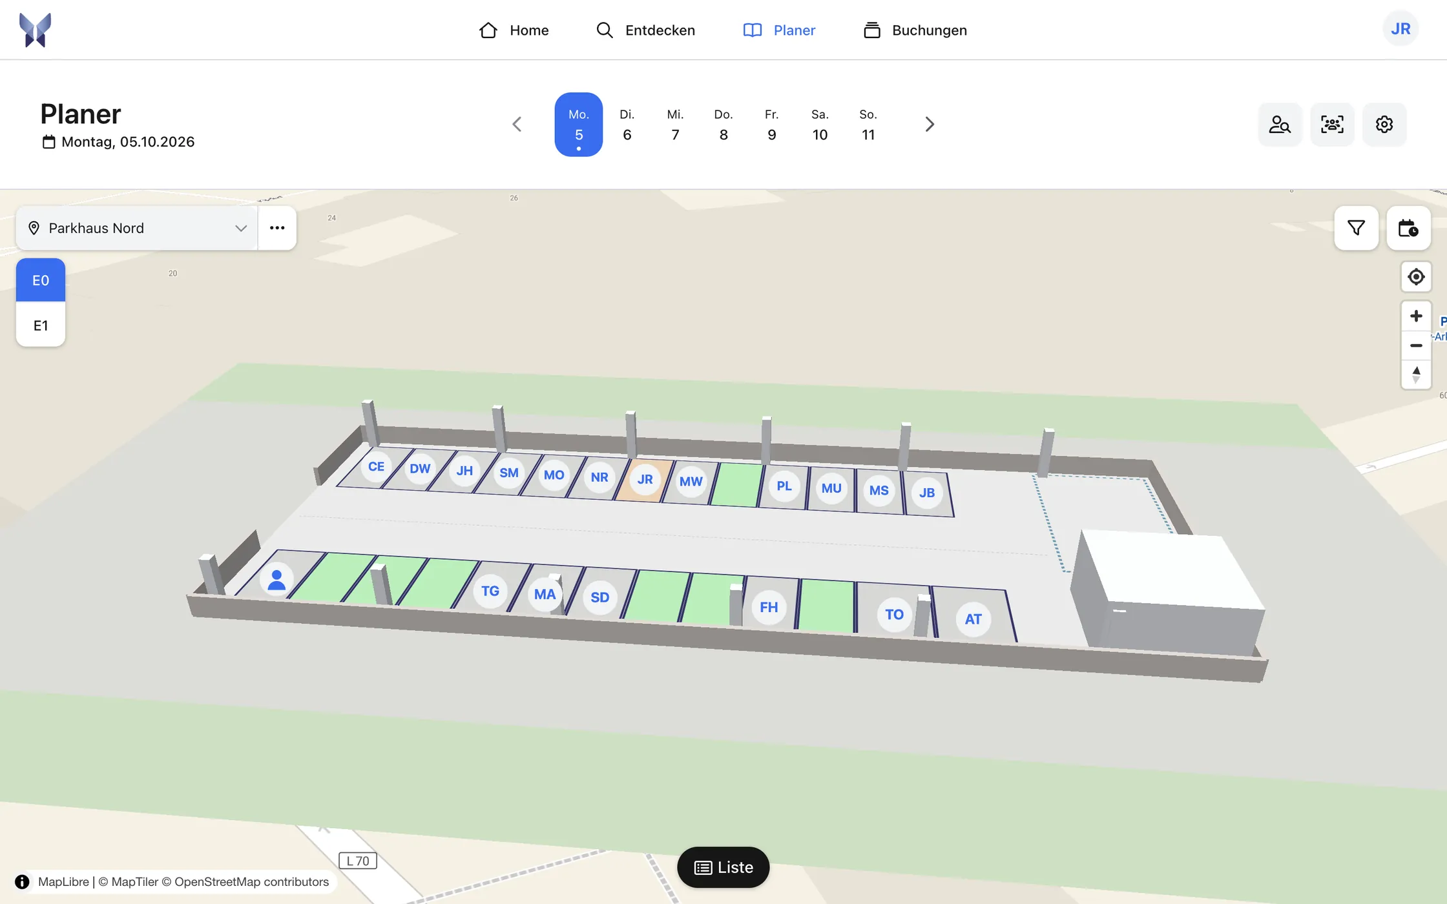Image resolution: width=1447 pixels, height=904 pixels.
Task: Show the Liste view
Action: [723, 867]
